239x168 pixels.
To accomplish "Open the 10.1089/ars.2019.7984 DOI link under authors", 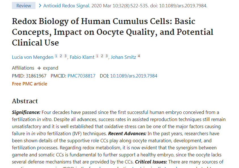I will [x=133, y=76].
